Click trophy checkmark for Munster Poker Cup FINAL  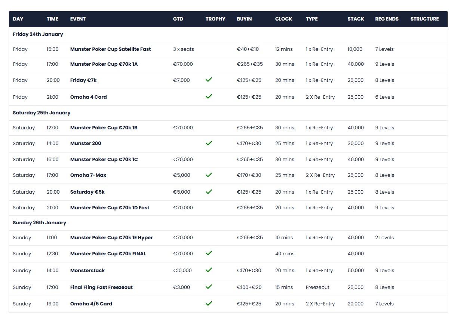[x=209, y=253]
